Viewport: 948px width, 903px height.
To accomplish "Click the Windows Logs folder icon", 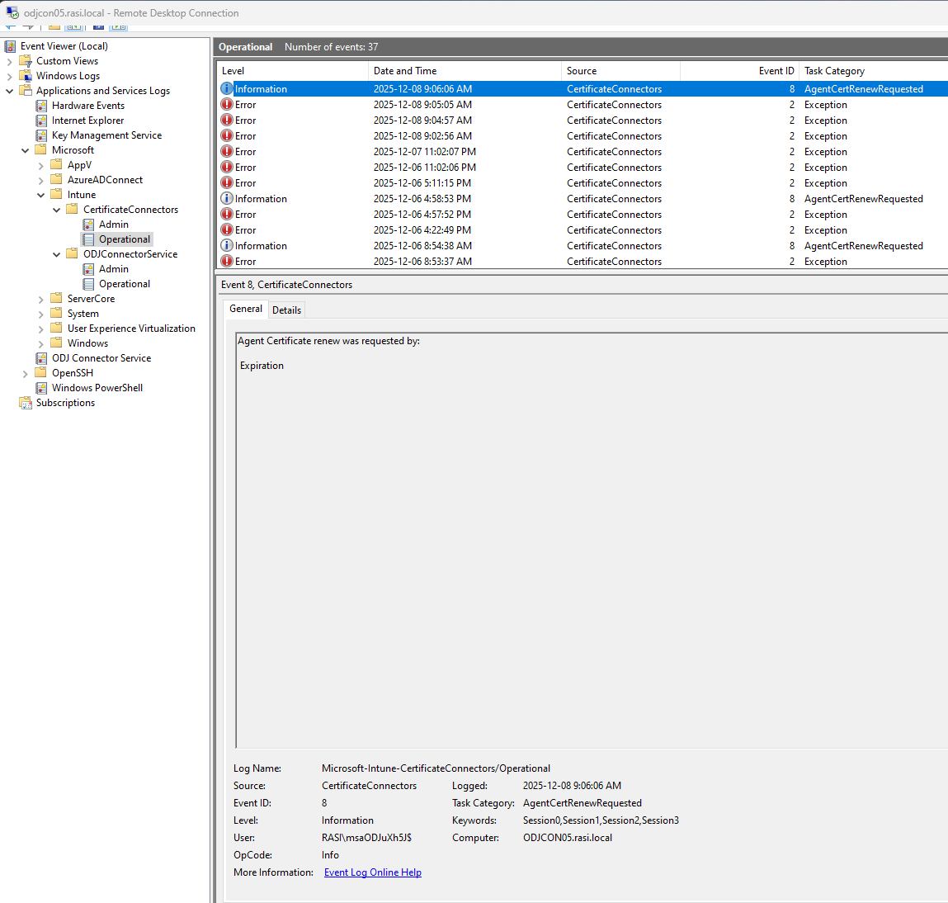I will pos(26,76).
